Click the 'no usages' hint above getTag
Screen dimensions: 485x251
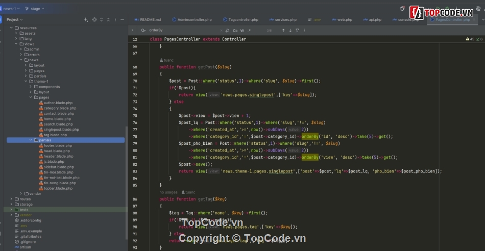(x=168, y=192)
